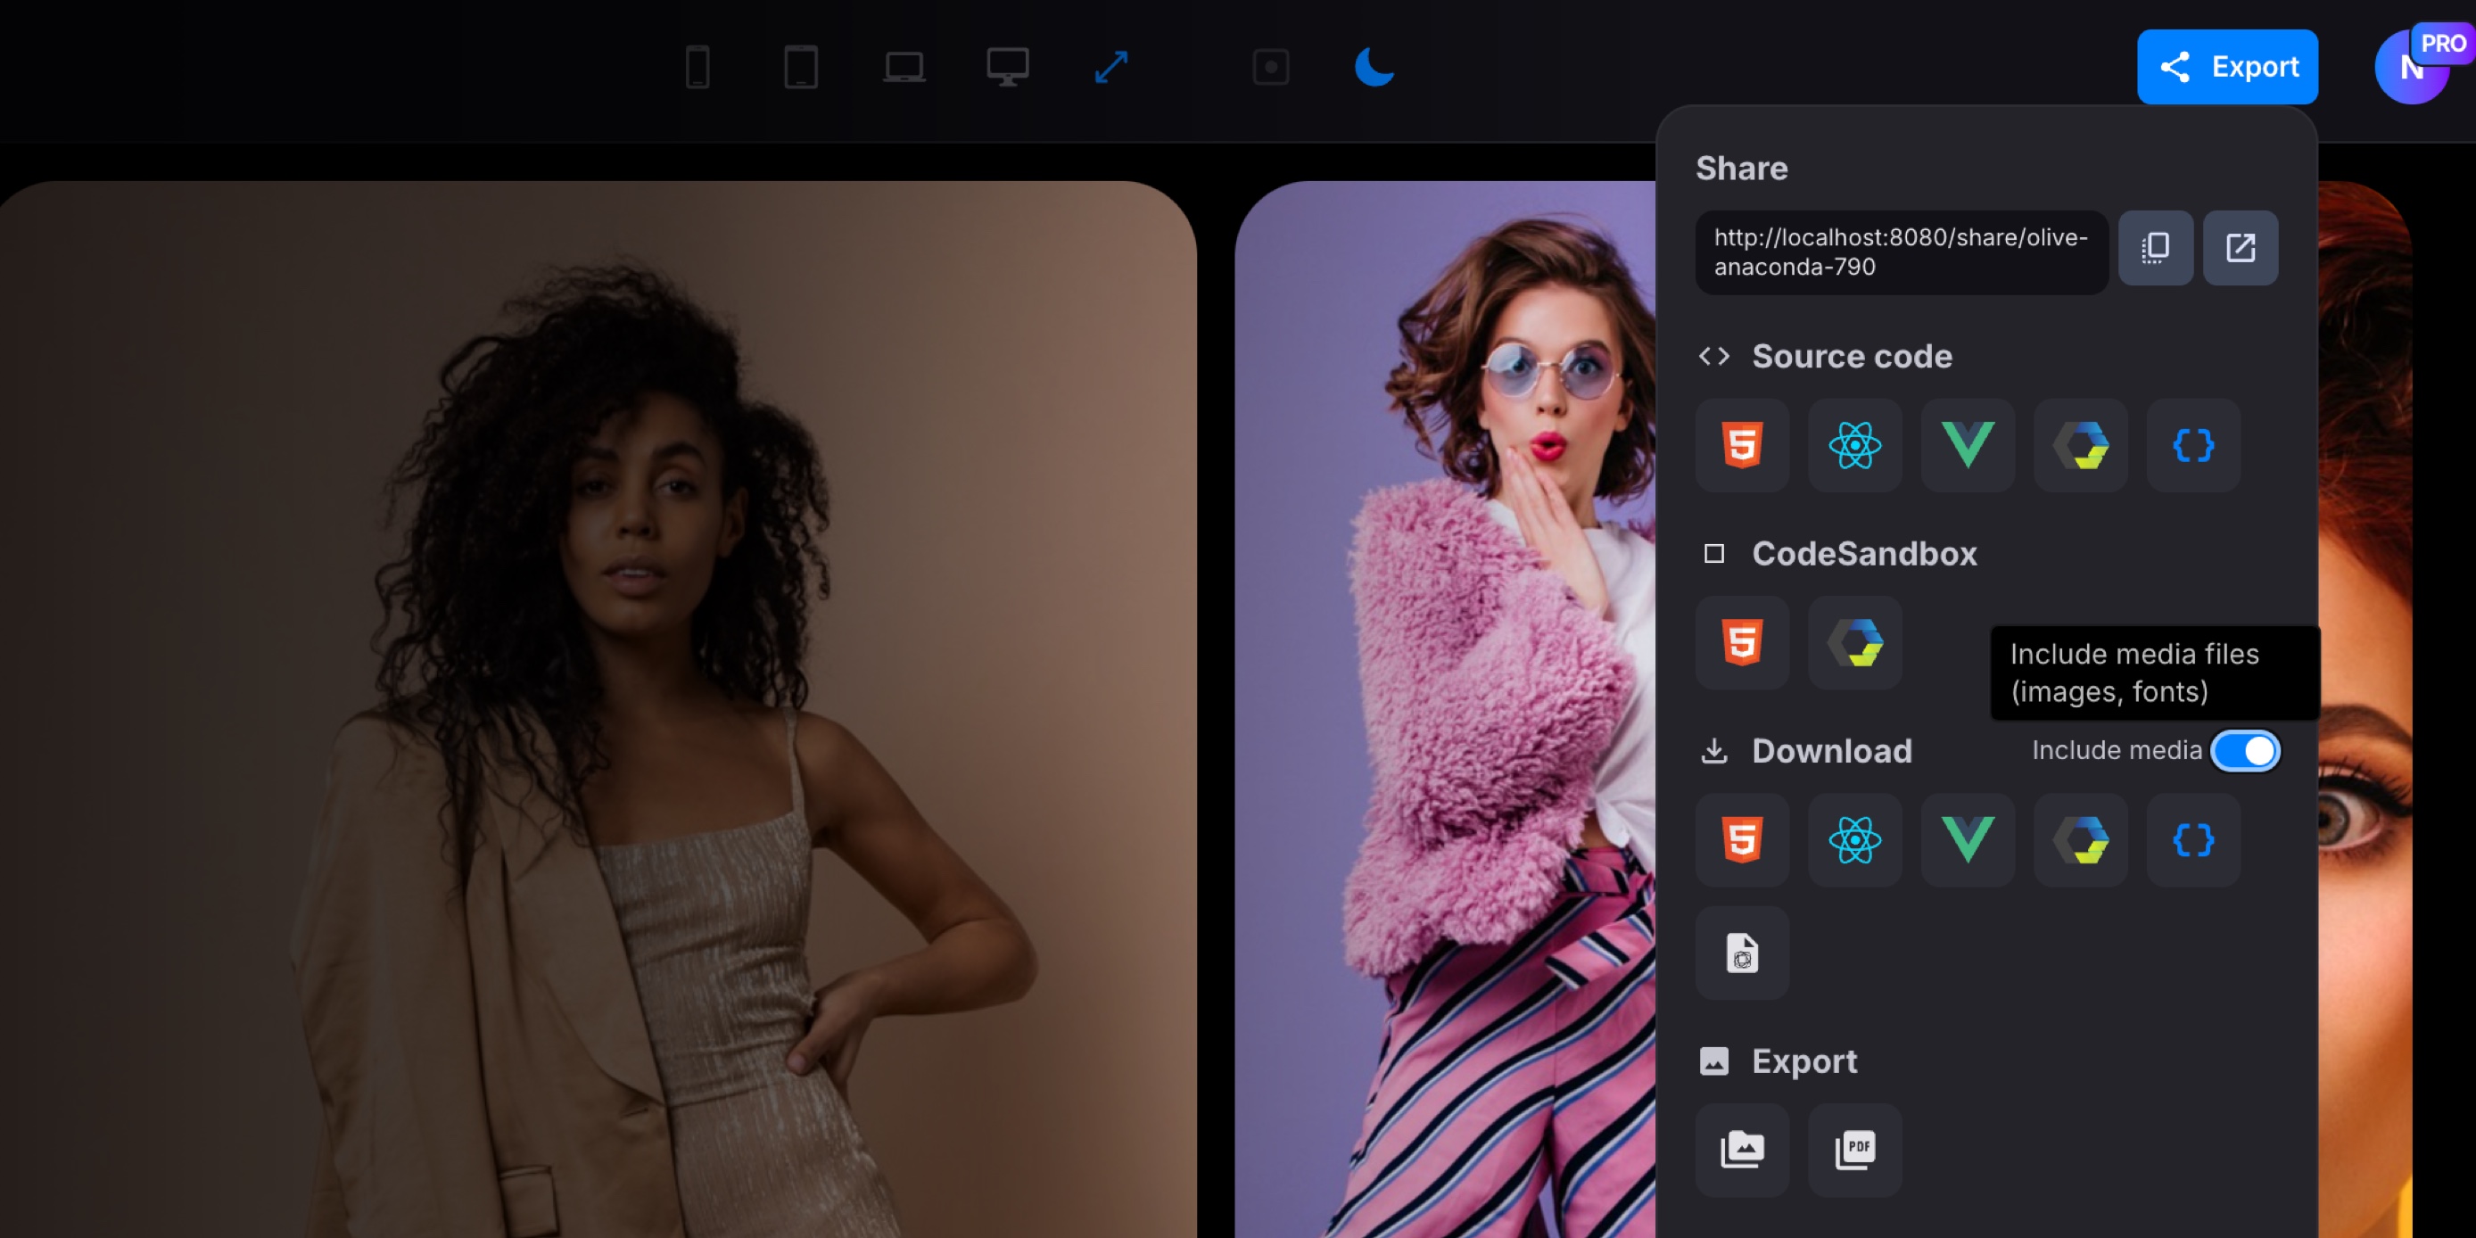Toggle the Include media switch
This screenshot has width=2476, height=1238.
(x=2244, y=751)
